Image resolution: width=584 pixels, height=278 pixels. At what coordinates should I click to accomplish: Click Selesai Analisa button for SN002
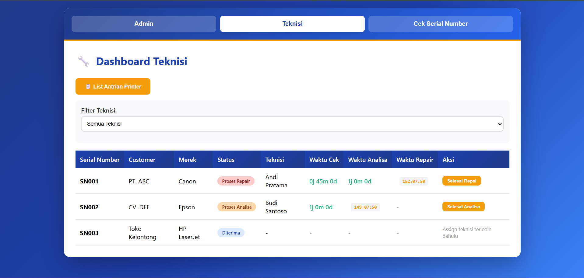463,207
